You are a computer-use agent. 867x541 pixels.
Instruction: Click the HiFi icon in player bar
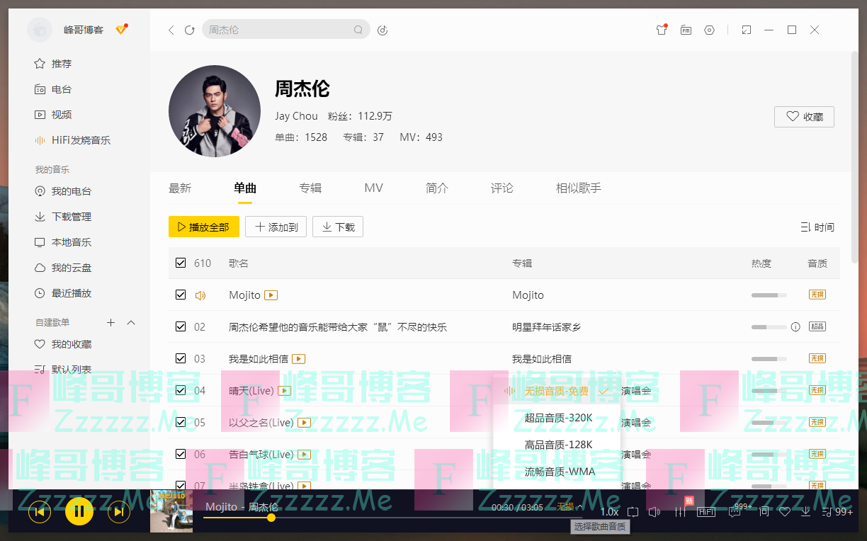click(x=706, y=512)
